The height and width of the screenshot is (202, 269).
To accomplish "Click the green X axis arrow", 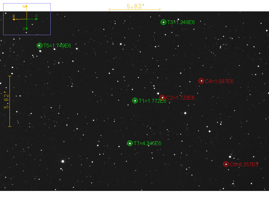I will coord(36,19).
